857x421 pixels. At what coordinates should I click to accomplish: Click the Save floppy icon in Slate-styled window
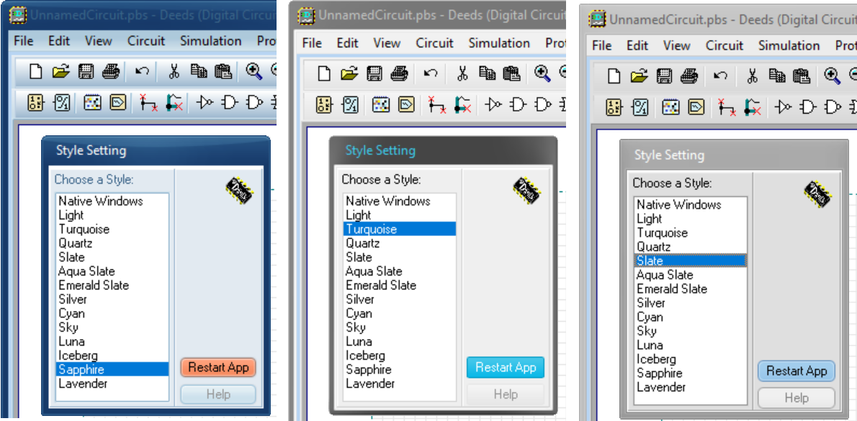pyautogui.click(x=665, y=76)
